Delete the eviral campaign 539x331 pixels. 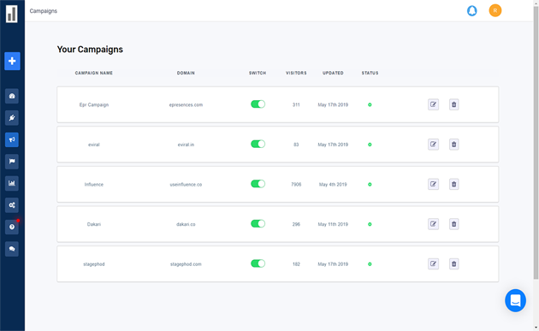pyautogui.click(x=453, y=145)
